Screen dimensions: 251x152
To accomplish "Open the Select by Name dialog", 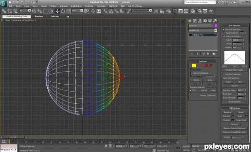I will coord(40,11).
